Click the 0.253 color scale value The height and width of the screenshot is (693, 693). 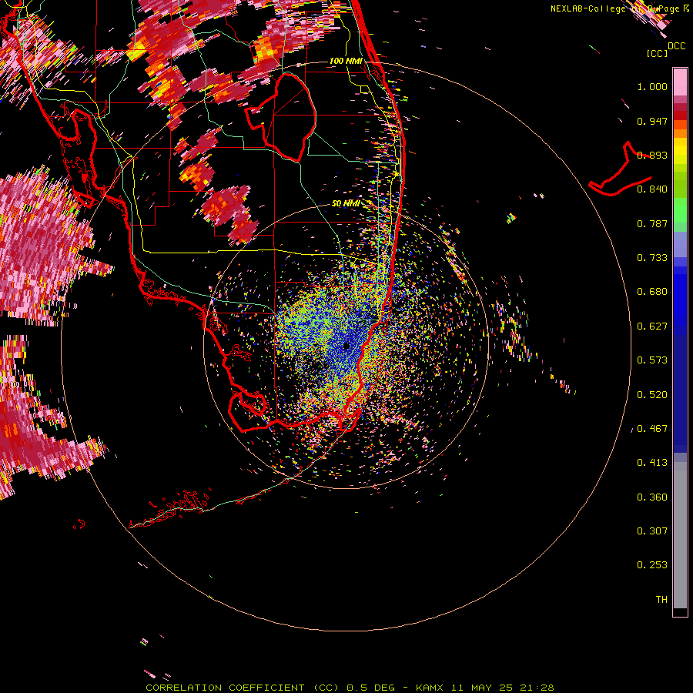(652, 565)
